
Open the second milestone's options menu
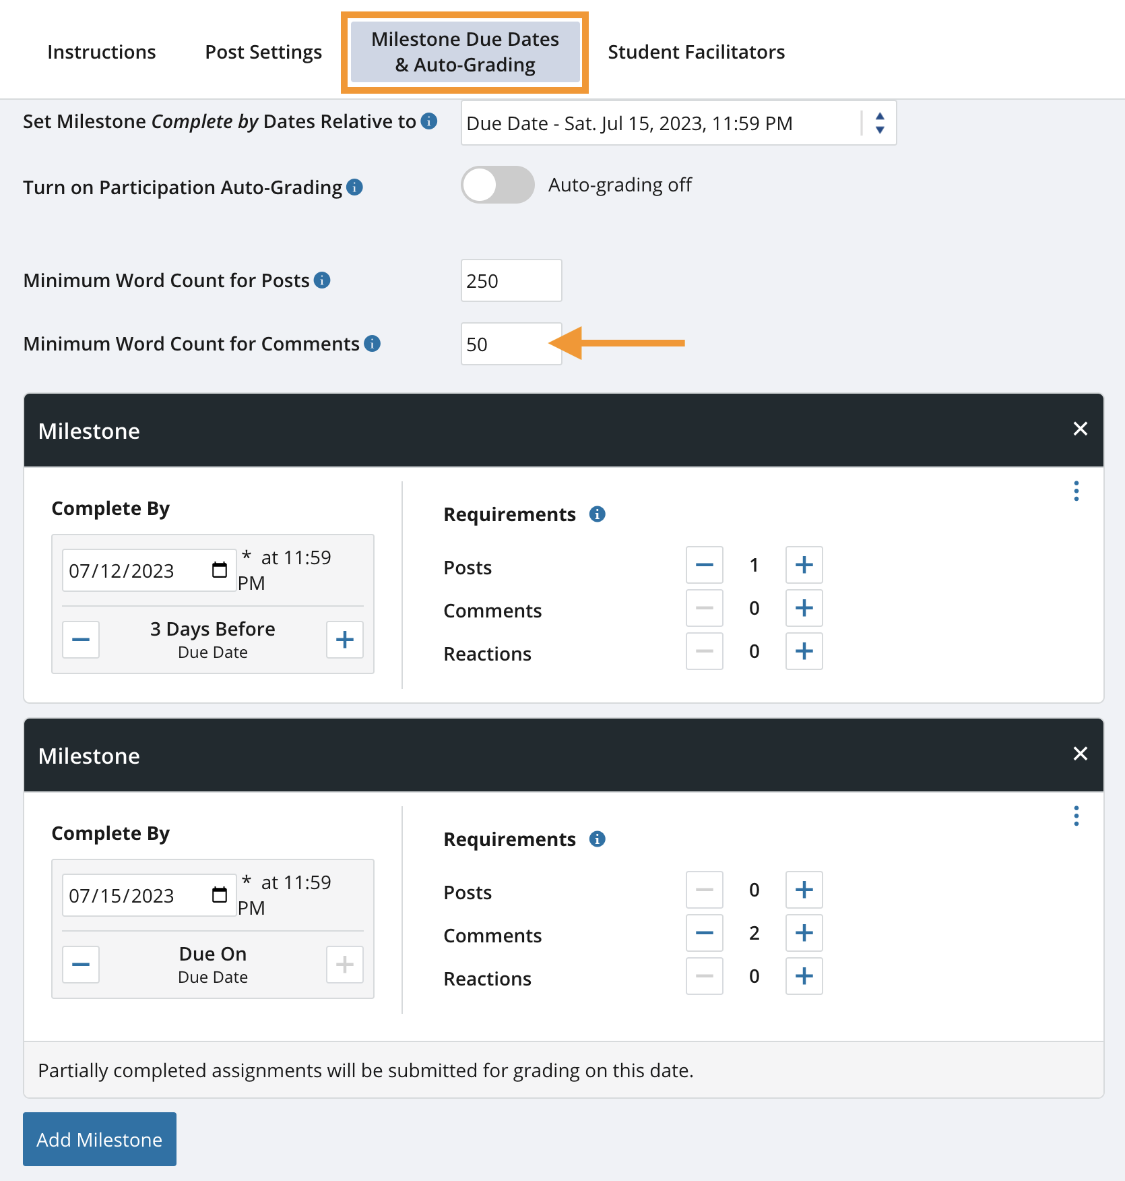pyautogui.click(x=1076, y=816)
